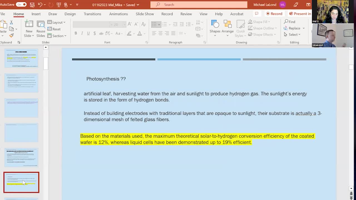Click the Cut scissors icon
The image size is (356, 200).
pyautogui.click(x=11, y=22)
